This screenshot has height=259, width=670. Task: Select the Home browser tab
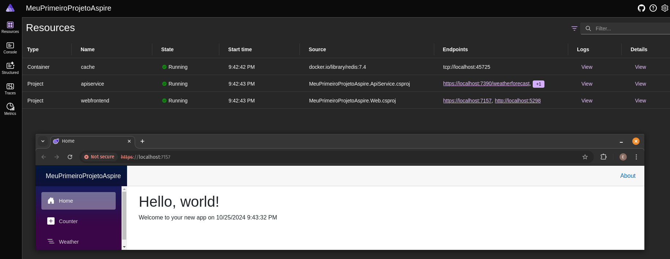(x=92, y=141)
